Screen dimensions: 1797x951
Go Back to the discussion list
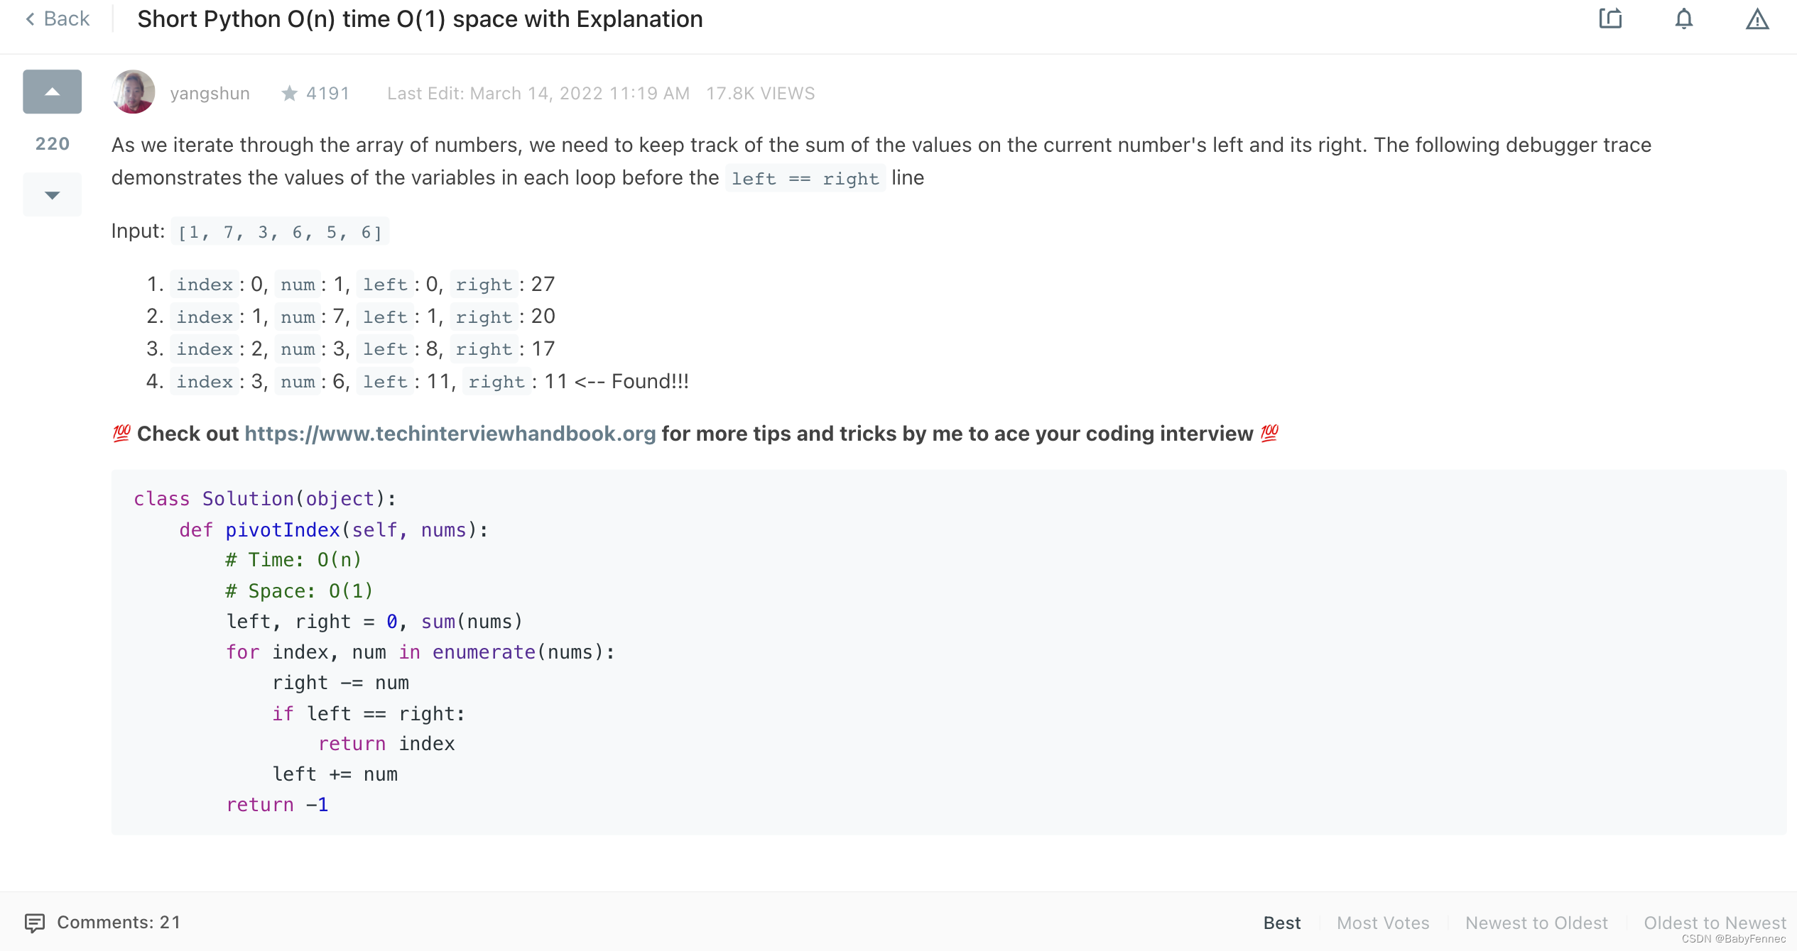[66, 19]
